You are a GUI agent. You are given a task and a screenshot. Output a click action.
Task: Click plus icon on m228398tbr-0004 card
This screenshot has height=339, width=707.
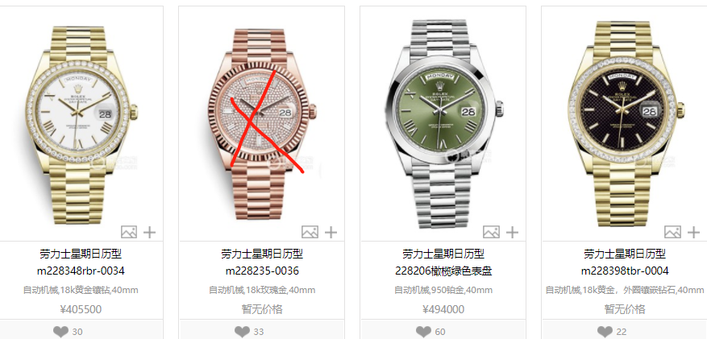tap(693, 232)
